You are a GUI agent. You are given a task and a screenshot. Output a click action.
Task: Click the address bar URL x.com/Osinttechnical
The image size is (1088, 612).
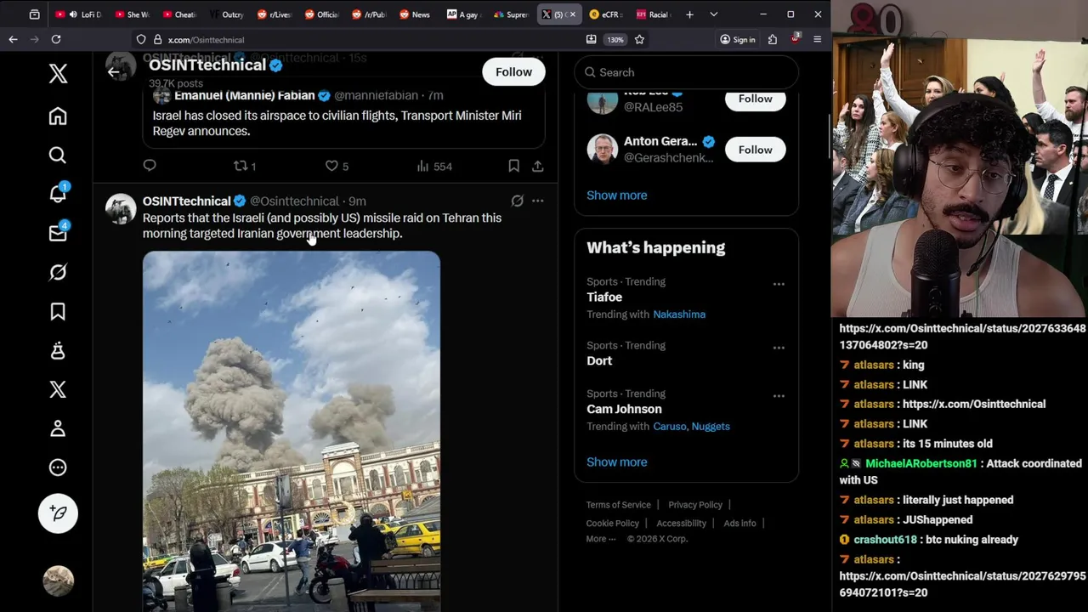click(x=206, y=40)
